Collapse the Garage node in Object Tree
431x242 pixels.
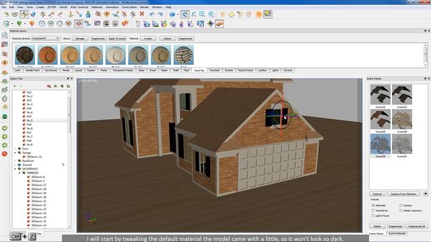(x=15, y=153)
